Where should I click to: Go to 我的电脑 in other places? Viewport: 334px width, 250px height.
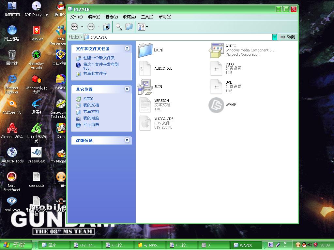coord(91,118)
